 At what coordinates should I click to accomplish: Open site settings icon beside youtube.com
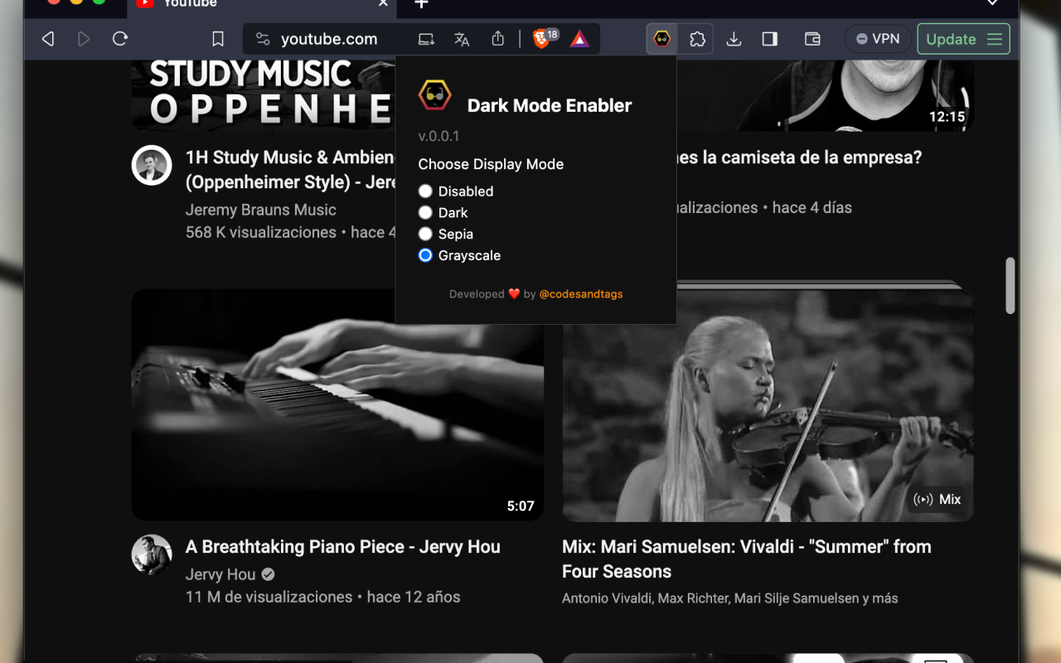point(263,39)
